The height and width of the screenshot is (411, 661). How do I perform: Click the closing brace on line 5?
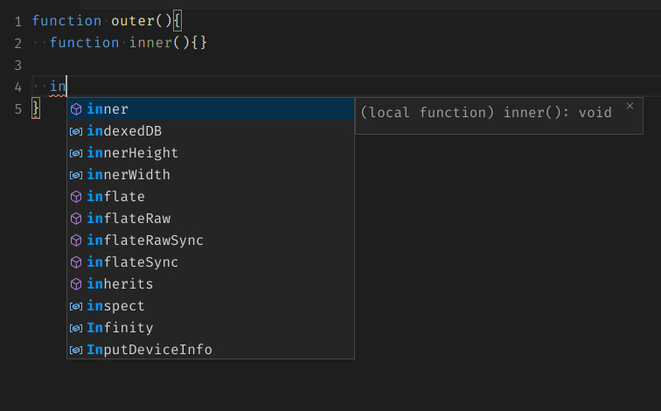(x=36, y=108)
